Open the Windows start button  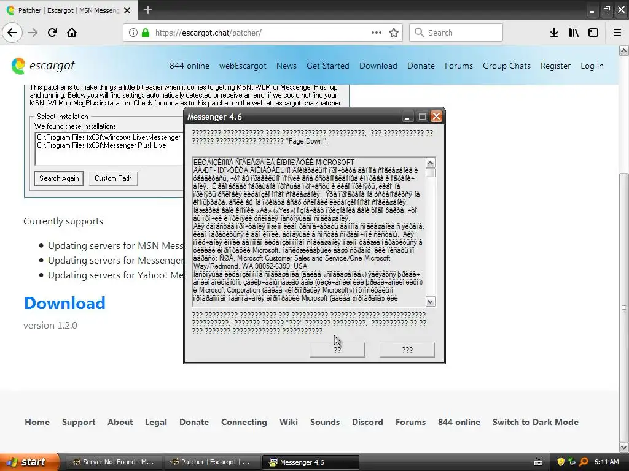(29, 462)
